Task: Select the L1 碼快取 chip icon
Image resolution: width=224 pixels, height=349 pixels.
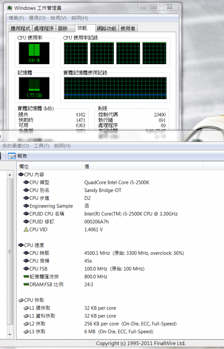Action: (x=26, y=308)
